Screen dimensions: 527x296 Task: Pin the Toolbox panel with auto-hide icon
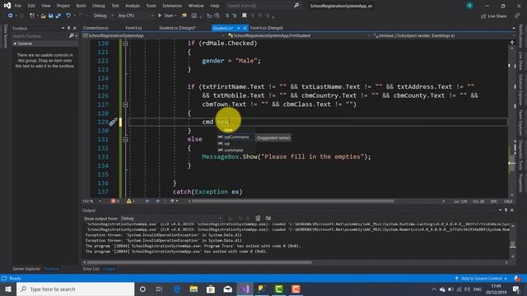(69, 29)
